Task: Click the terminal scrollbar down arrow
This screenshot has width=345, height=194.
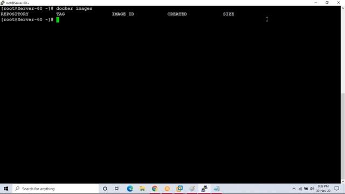Action: [x=343, y=182]
